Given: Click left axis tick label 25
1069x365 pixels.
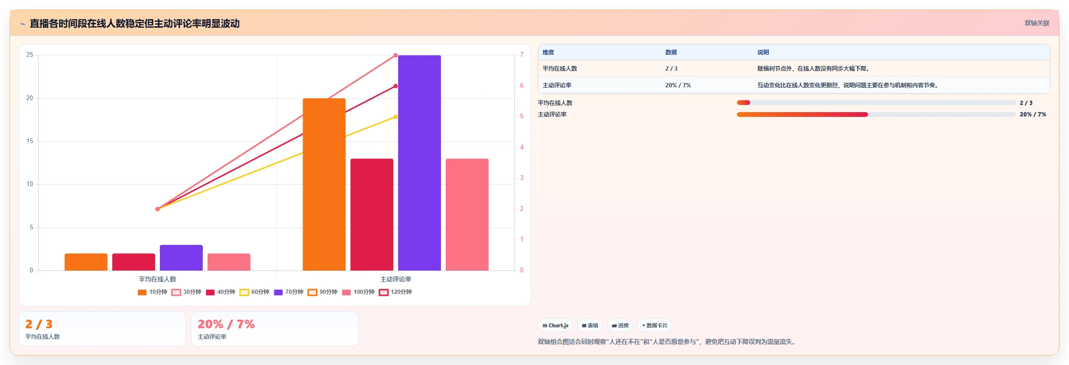Looking at the screenshot, I should click(x=30, y=55).
